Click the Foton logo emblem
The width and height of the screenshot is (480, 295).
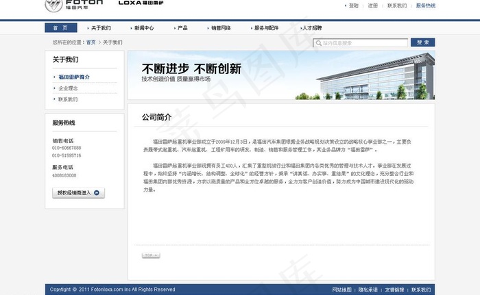click(54, 5)
